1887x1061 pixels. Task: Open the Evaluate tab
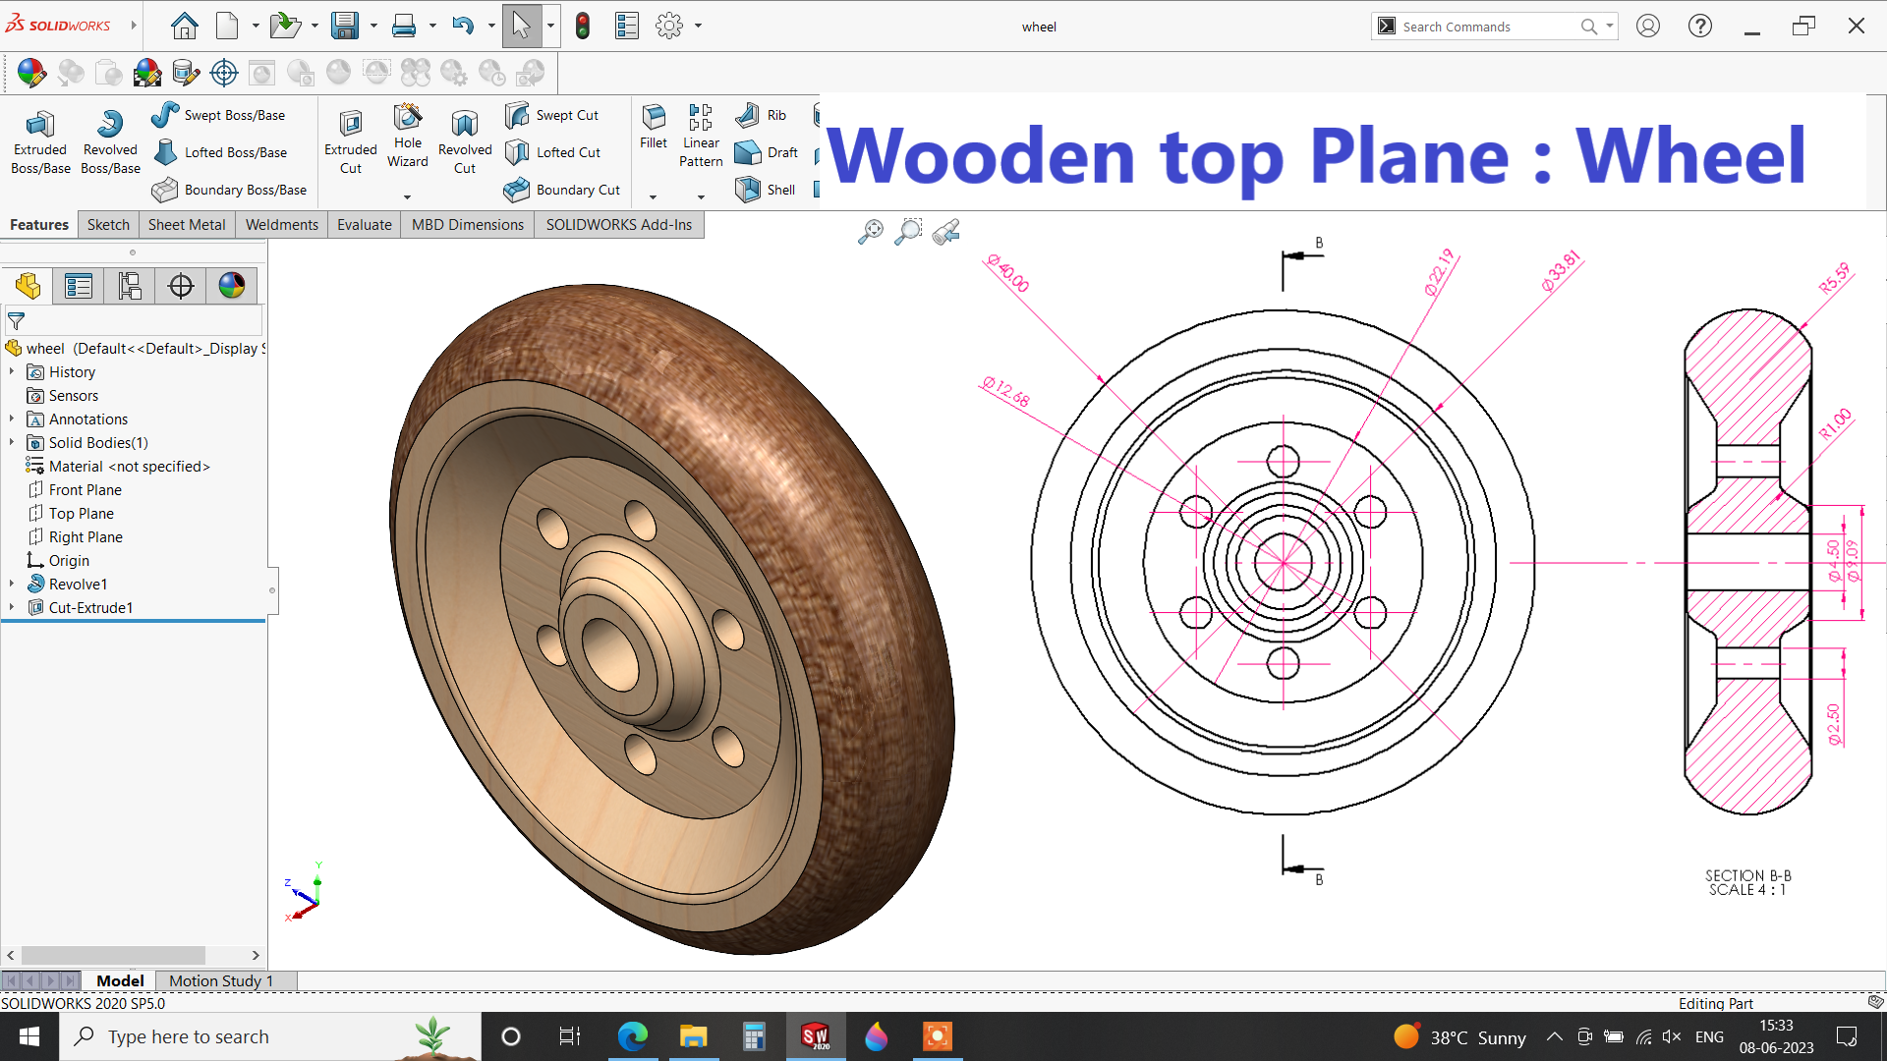click(x=364, y=225)
